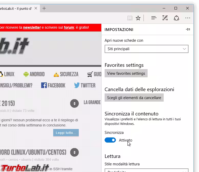Image resolution: width=199 pixels, height=172 pixels.
Task: Open the Share circle icon
Action: click(x=176, y=18)
